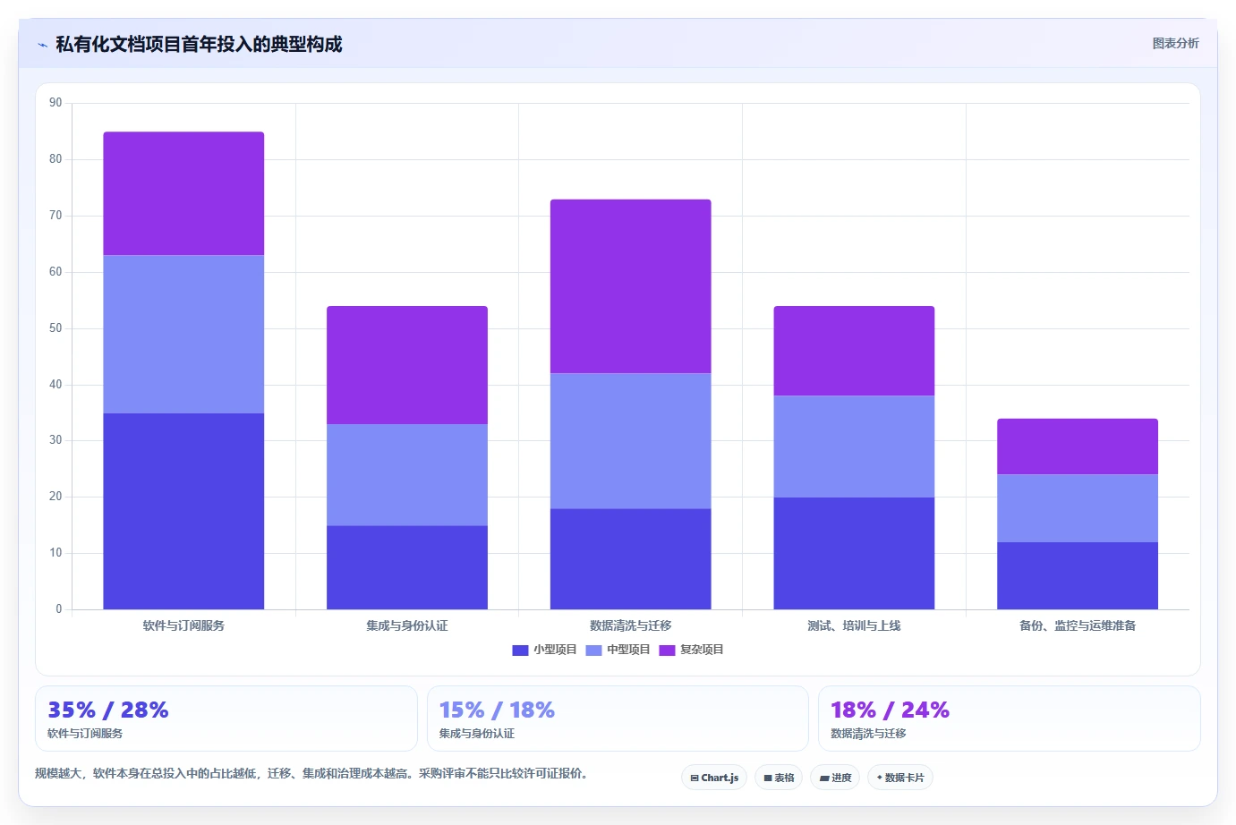Click the 15% / 18% stat value

(x=497, y=710)
